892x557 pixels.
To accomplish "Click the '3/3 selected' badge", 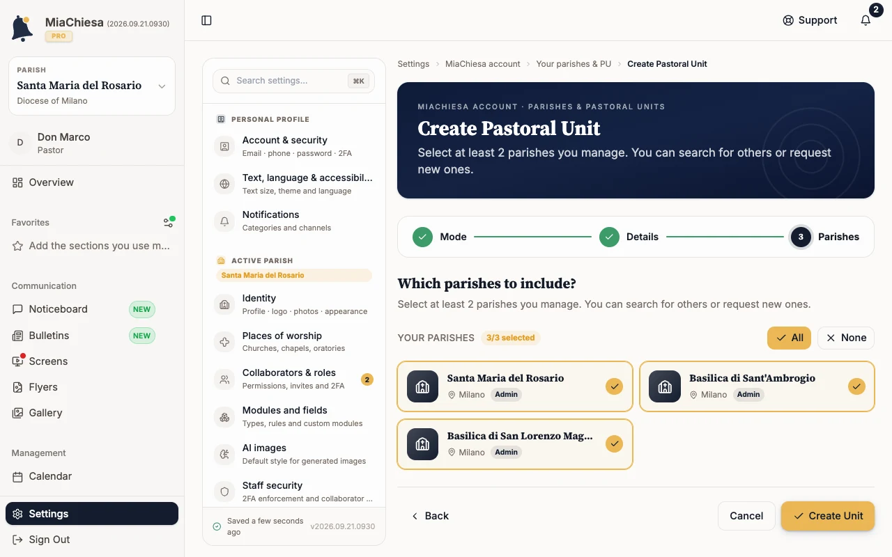I will 511,338.
